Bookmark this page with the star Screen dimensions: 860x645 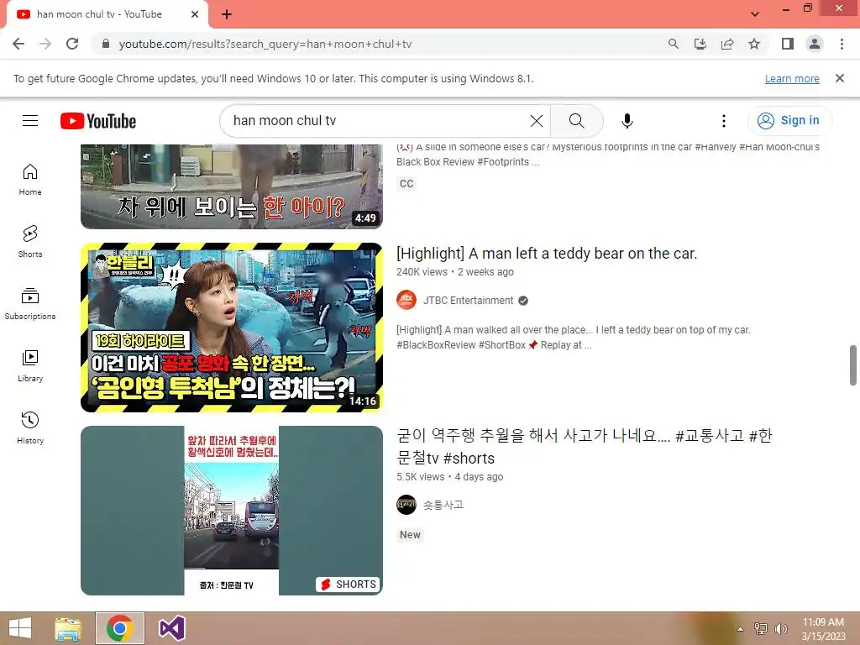click(x=754, y=44)
